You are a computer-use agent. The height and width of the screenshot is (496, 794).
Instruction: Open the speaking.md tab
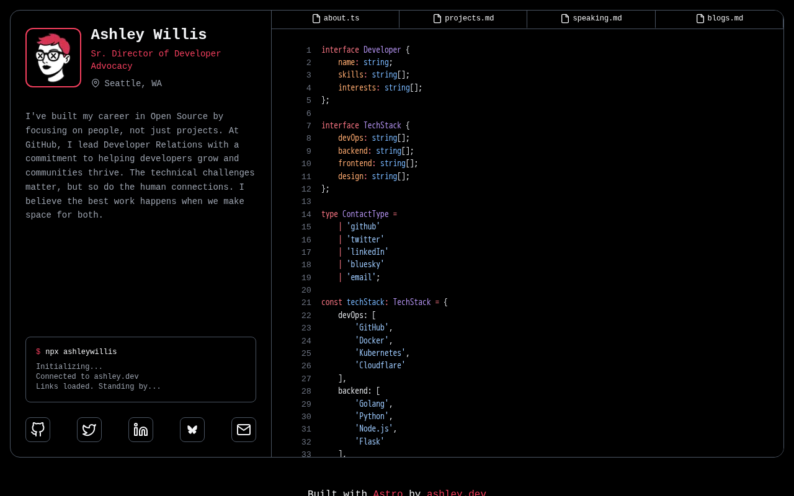click(591, 19)
